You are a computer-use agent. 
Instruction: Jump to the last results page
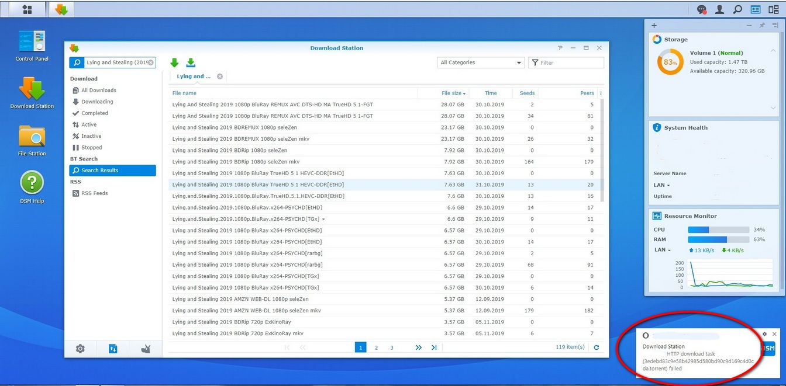[x=434, y=347]
